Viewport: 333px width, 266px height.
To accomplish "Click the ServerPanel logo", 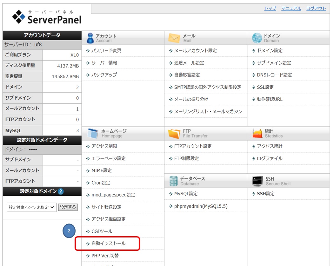I will point(47,17).
